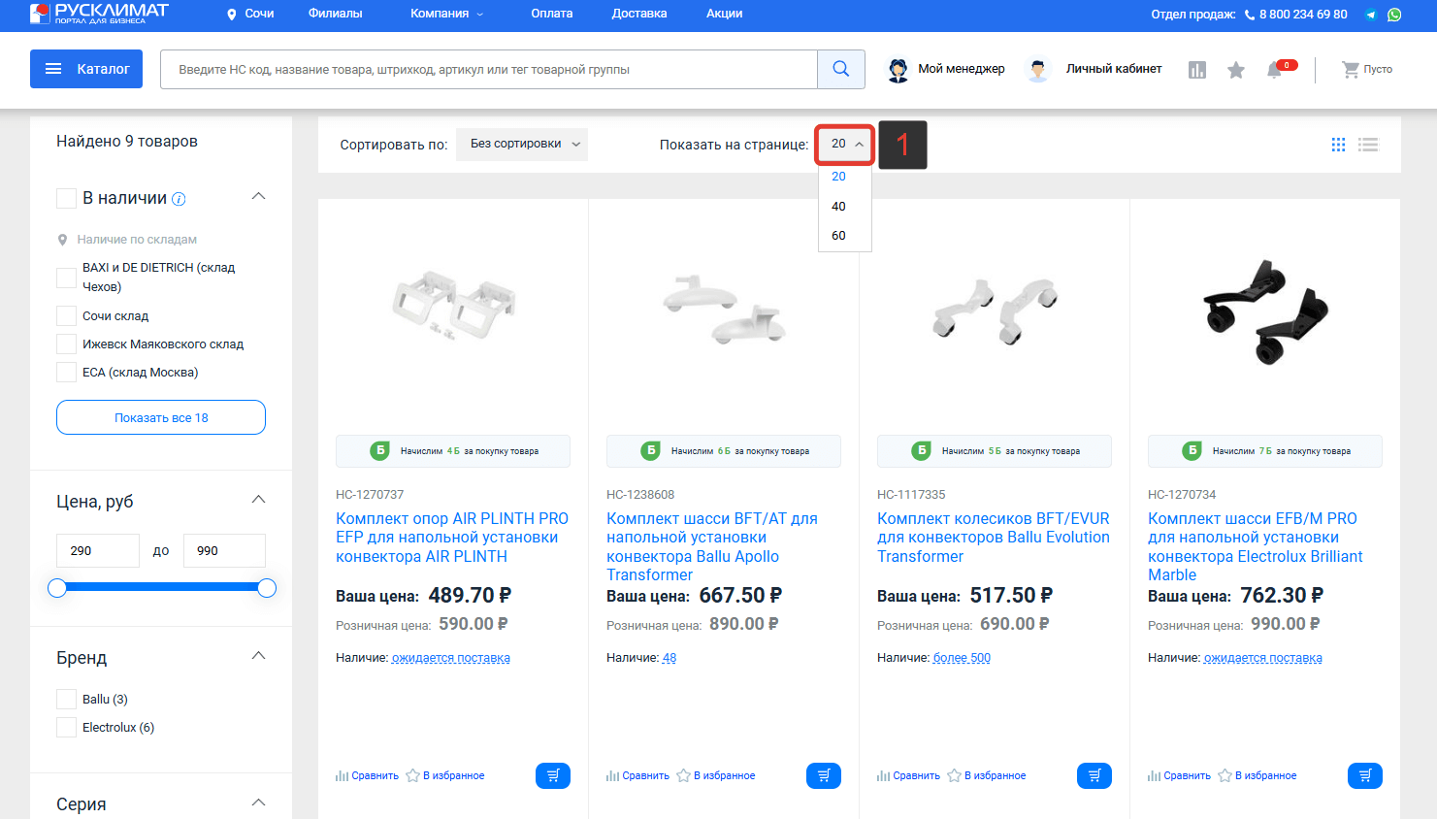The image size is (1437, 819).
Task: Open the comparison chart icon in header
Action: click(x=1197, y=70)
